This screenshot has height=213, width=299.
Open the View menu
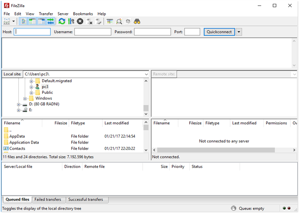point(30,14)
